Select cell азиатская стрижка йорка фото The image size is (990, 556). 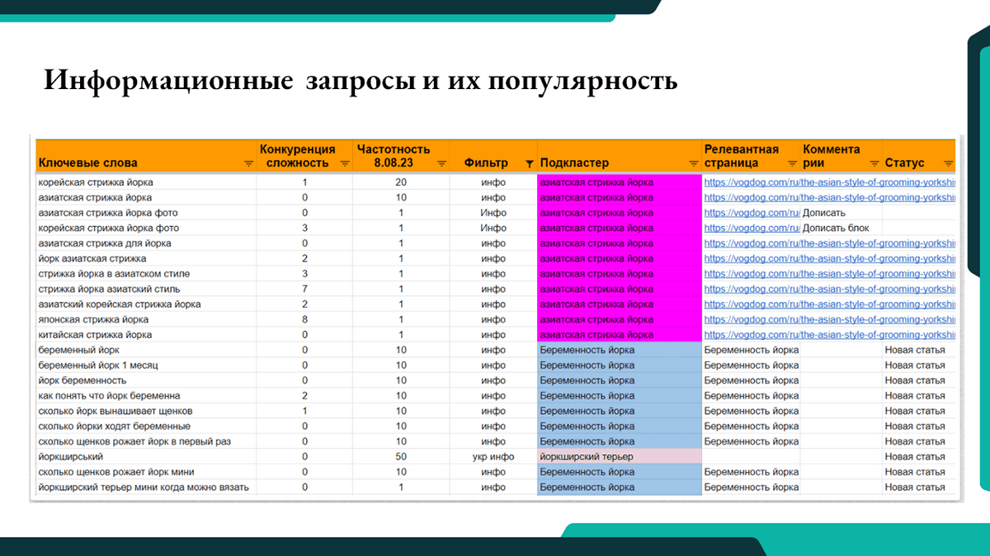(x=146, y=213)
